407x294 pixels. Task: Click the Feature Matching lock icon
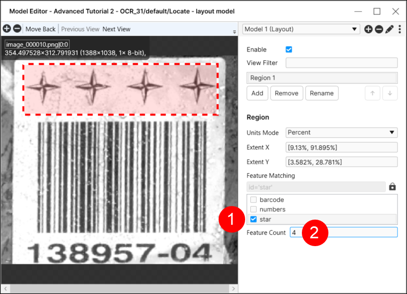[392, 187]
